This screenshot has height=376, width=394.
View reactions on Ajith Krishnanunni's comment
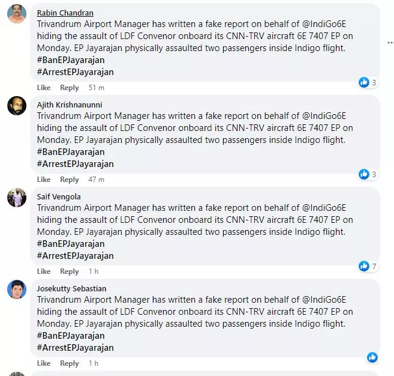pyautogui.click(x=368, y=174)
